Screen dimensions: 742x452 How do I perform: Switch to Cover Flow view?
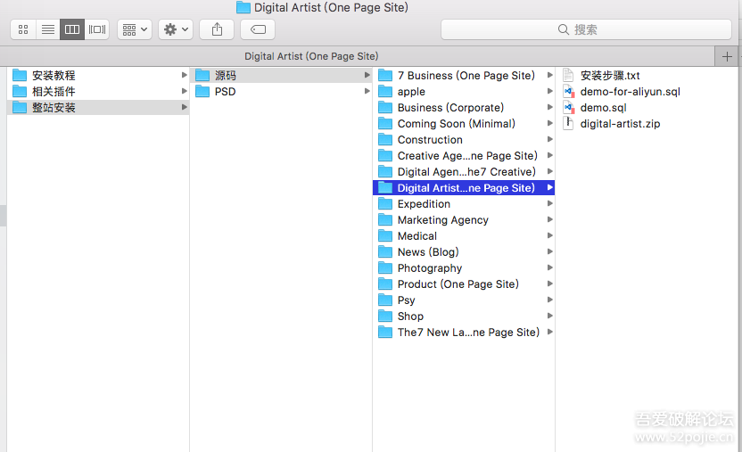coord(97,29)
